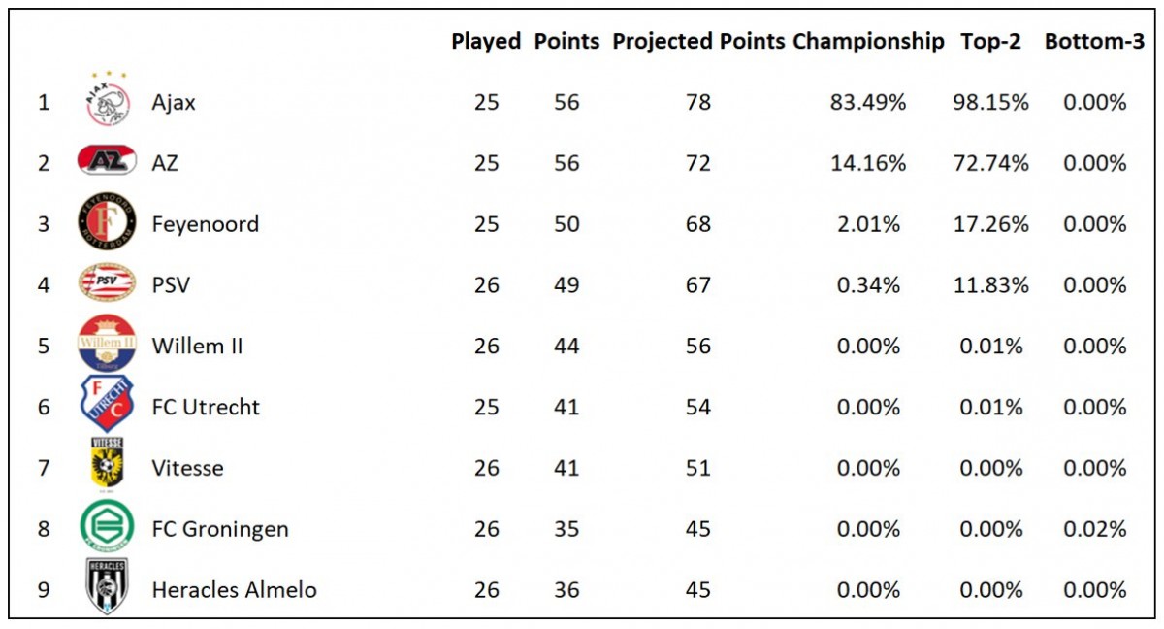Select the Championship column header
Viewport: 1164px width, 629px height.
[x=868, y=42]
